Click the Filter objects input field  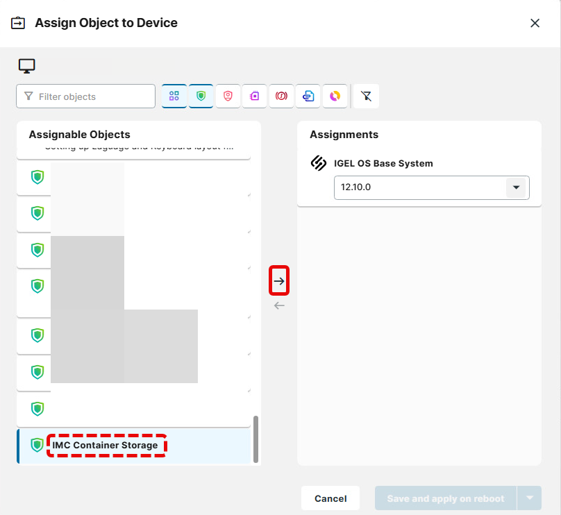86,96
